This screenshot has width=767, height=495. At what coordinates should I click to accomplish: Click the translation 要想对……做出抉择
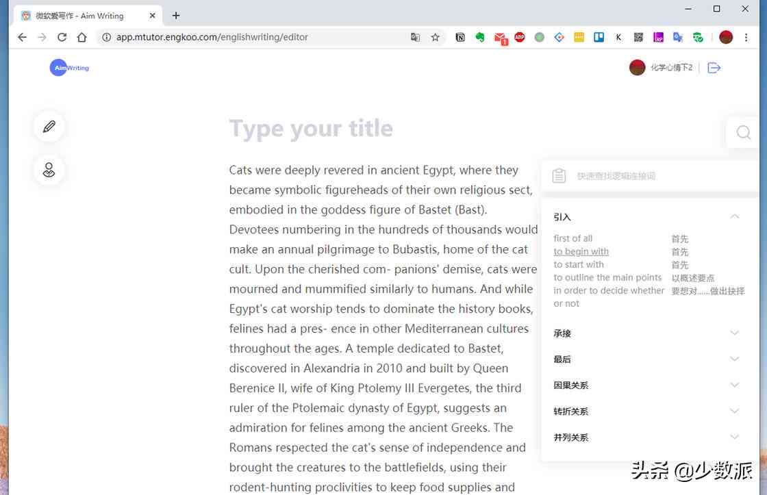(708, 291)
